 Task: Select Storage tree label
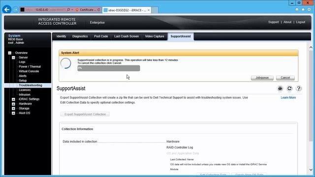pyautogui.click(x=24, y=109)
